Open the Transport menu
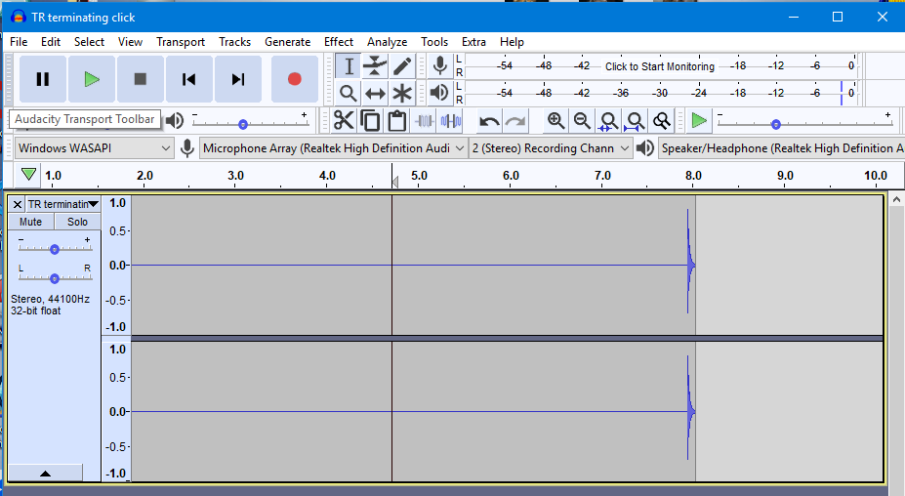Viewport: 905px width, 496px height. (x=181, y=42)
